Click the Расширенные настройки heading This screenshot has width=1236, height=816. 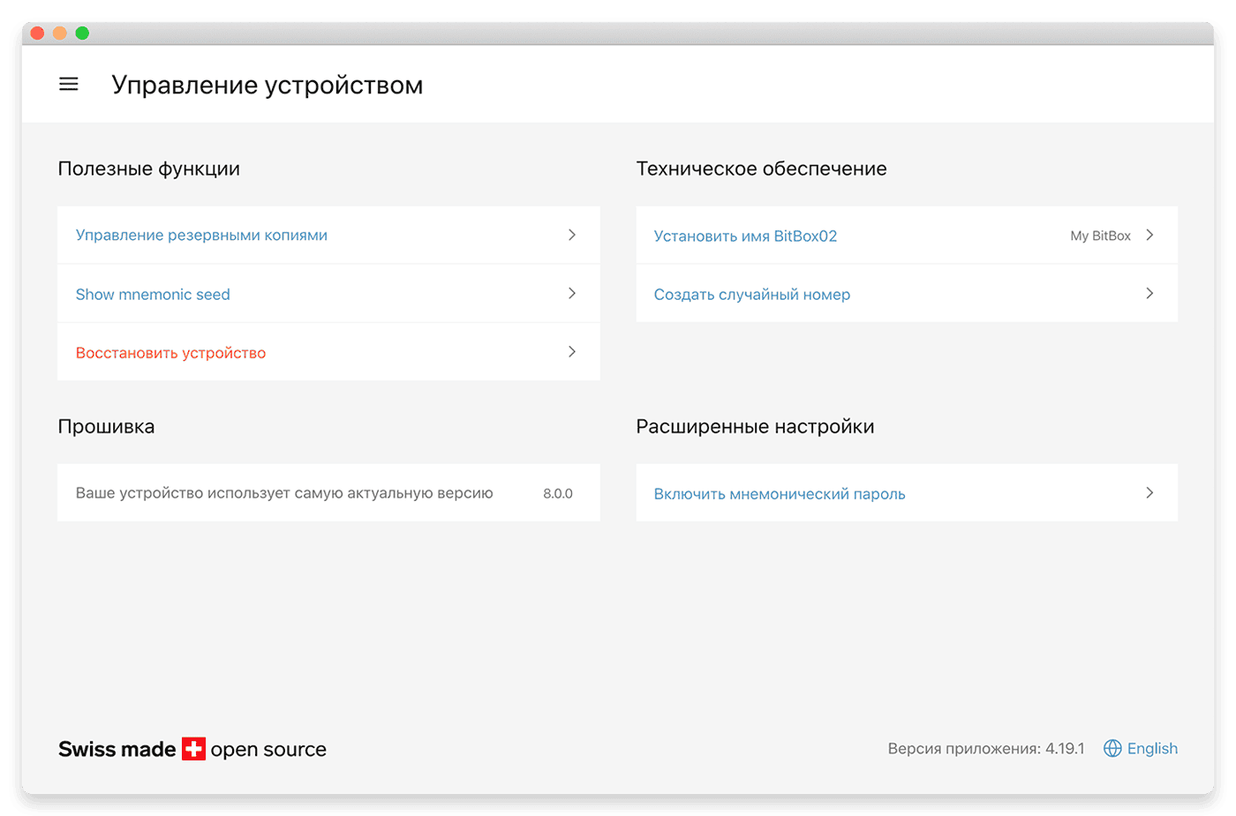coord(755,427)
